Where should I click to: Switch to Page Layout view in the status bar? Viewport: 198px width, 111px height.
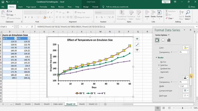click(x=164, y=108)
